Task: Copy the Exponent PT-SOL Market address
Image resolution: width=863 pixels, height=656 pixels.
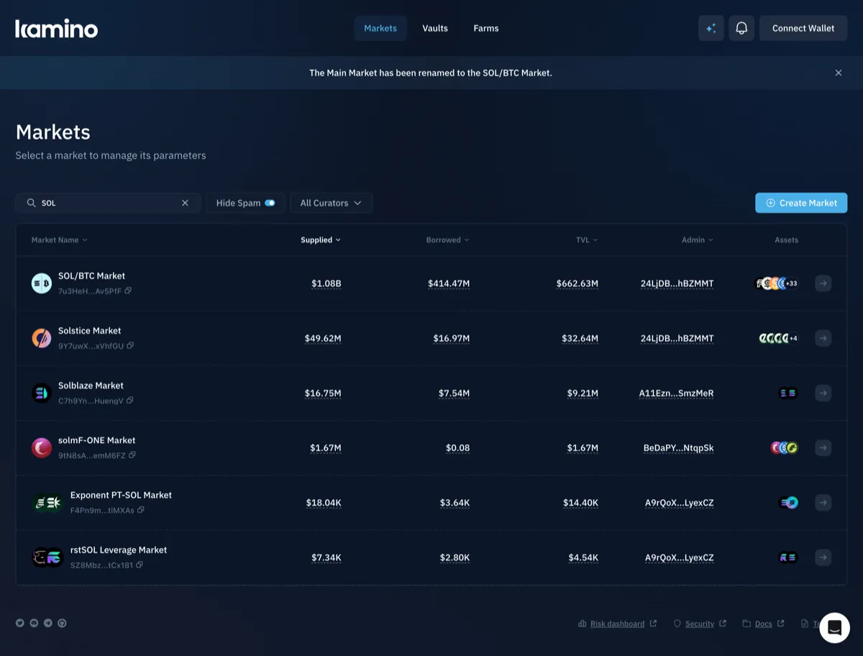Action: click(141, 510)
